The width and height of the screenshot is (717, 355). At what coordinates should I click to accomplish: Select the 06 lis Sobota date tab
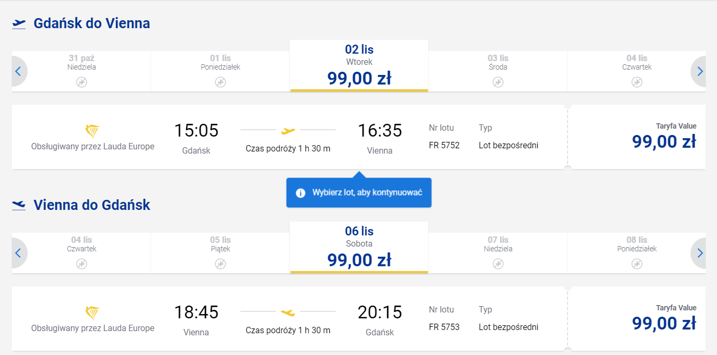click(x=359, y=248)
